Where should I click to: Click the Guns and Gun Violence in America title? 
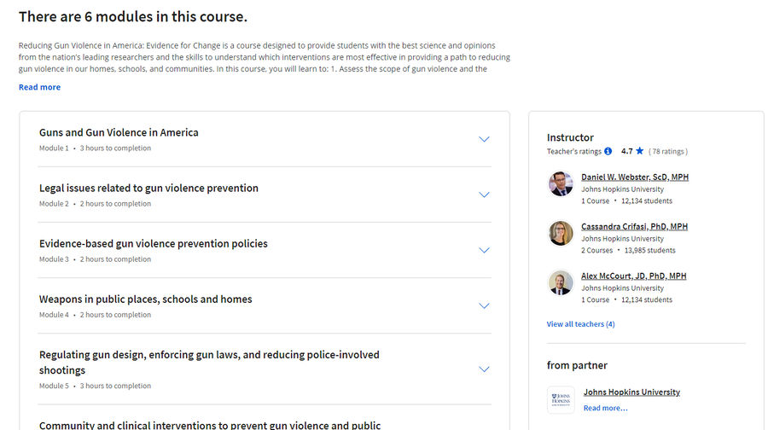[x=119, y=133]
